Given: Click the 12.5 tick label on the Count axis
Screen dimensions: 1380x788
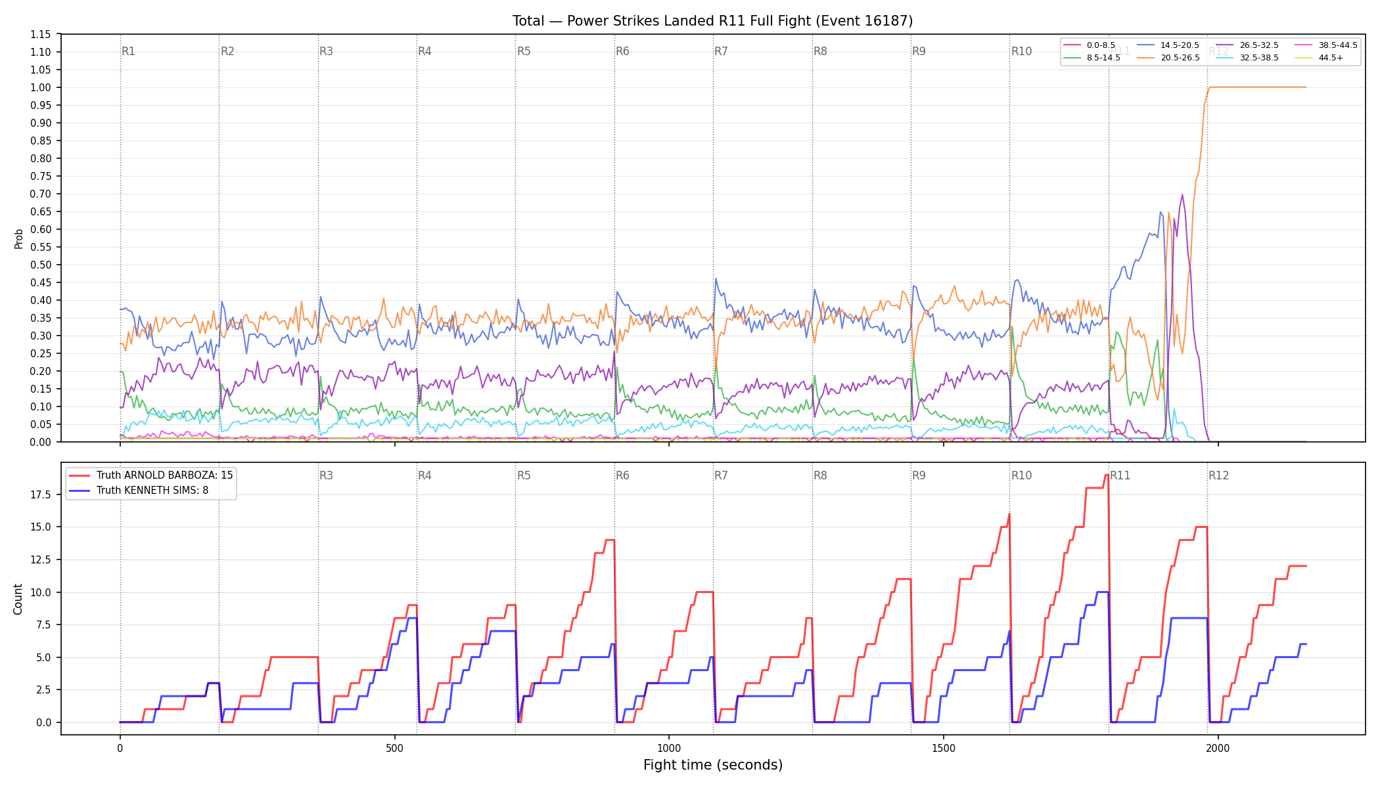Looking at the screenshot, I should click(41, 559).
